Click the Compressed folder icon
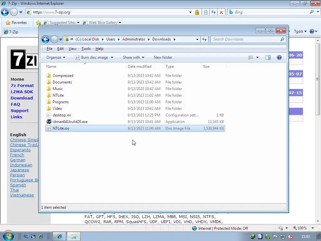The image size is (321, 241). [x=49, y=75]
